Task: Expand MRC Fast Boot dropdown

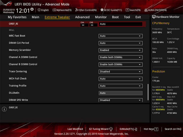Action: pyautogui.click(x=120, y=36)
